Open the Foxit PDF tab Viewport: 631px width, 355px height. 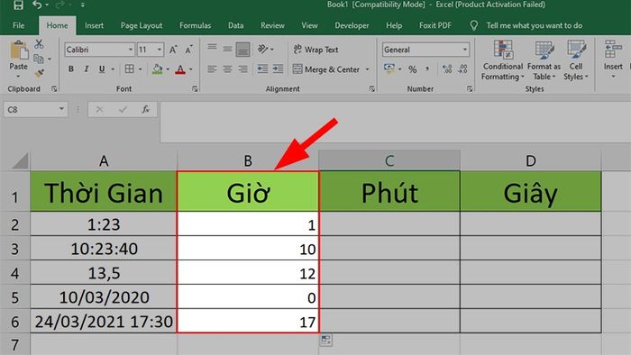(x=435, y=25)
